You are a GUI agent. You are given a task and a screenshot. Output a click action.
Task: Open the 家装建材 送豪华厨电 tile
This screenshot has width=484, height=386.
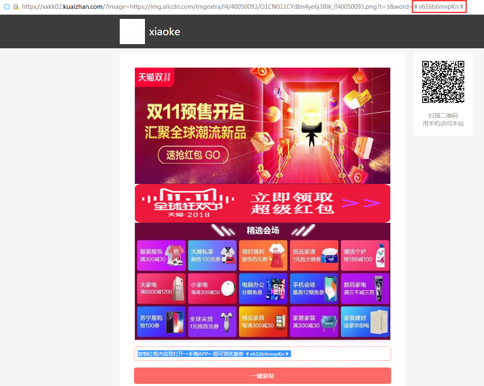tap(365, 321)
